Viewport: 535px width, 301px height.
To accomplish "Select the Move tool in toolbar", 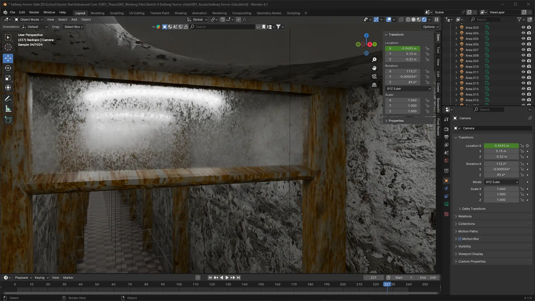I will (x=8, y=58).
